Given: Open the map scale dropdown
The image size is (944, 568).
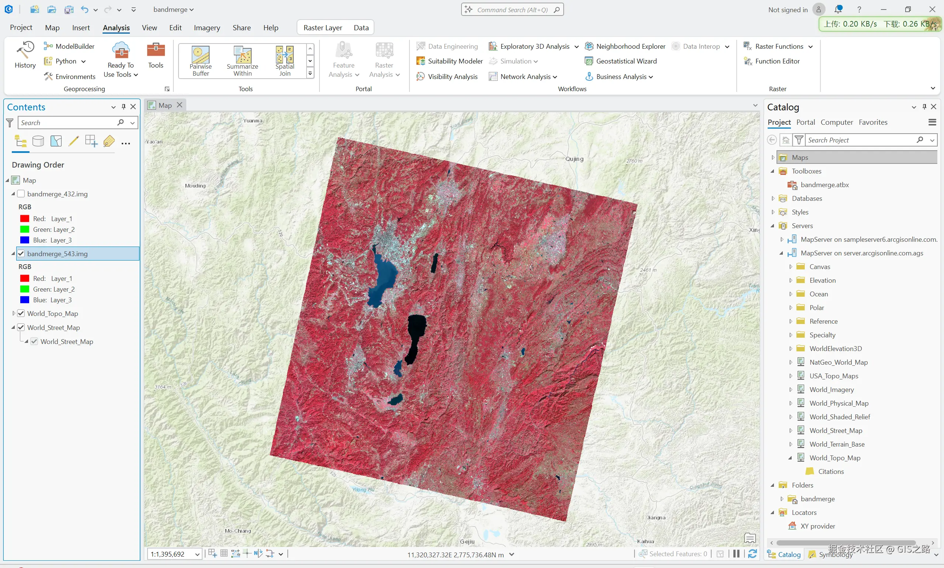Looking at the screenshot, I should click(x=197, y=554).
